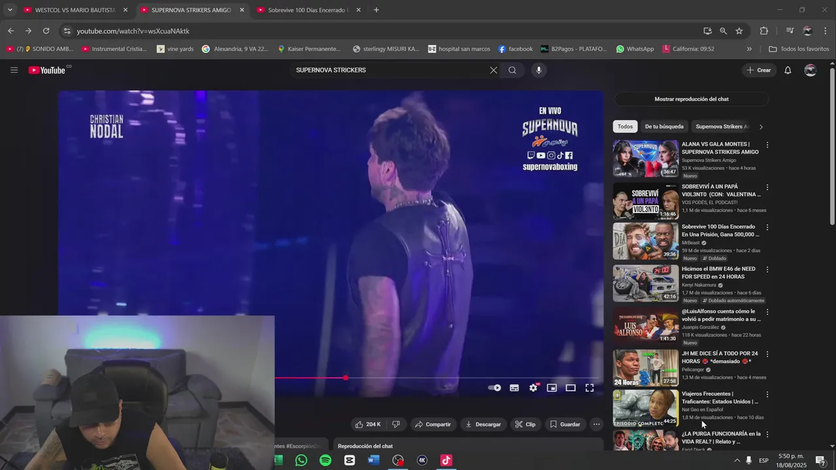Click the Crear button
The height and width of the screenshot is (470, 836).
[759, 70]
